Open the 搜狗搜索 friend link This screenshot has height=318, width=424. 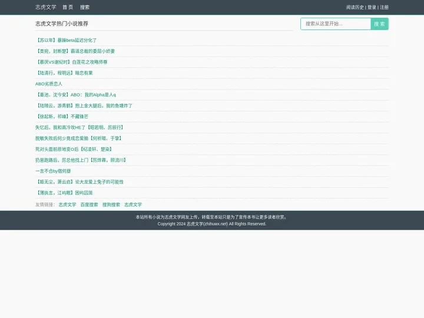pyautogui.click(x=111, y=204)
